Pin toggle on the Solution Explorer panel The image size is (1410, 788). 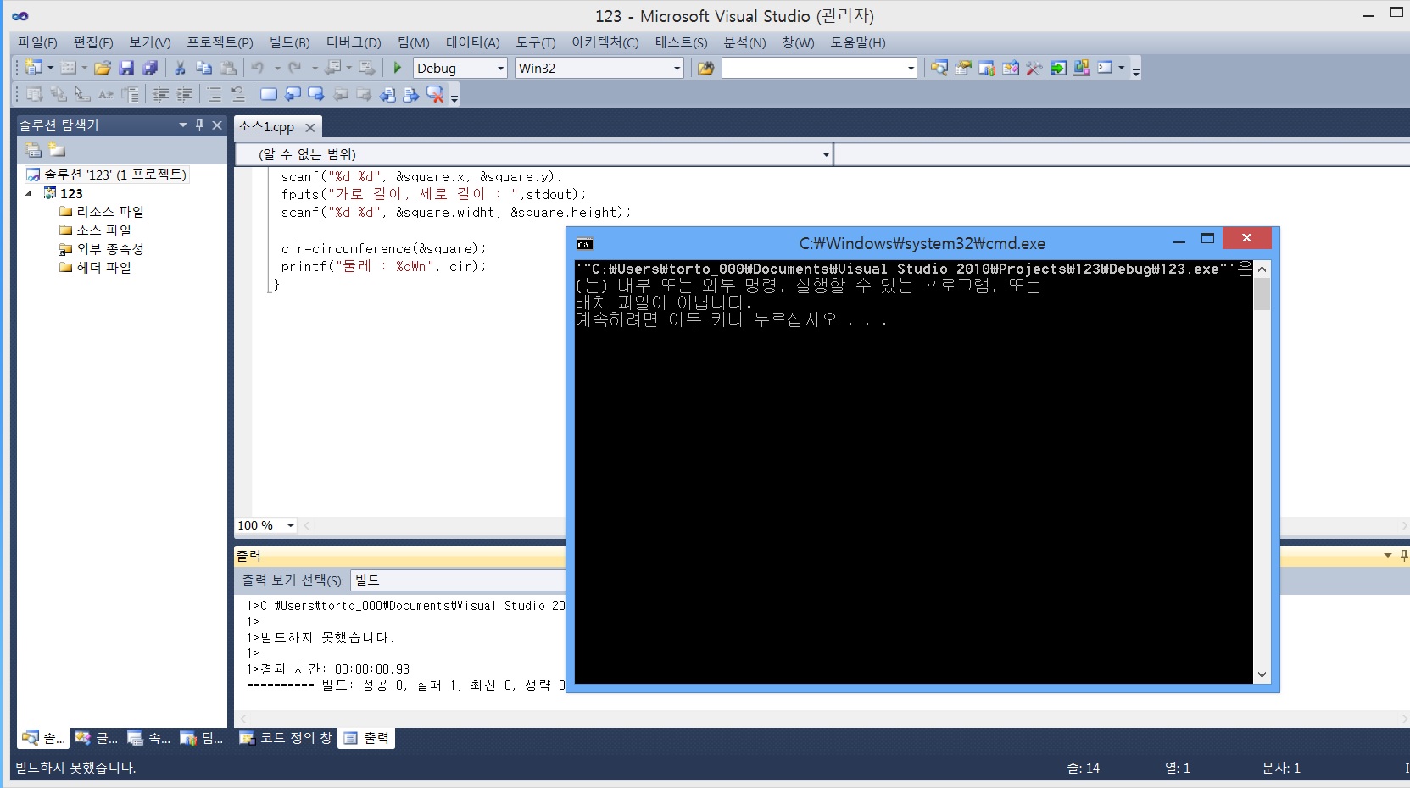point(199,125)
